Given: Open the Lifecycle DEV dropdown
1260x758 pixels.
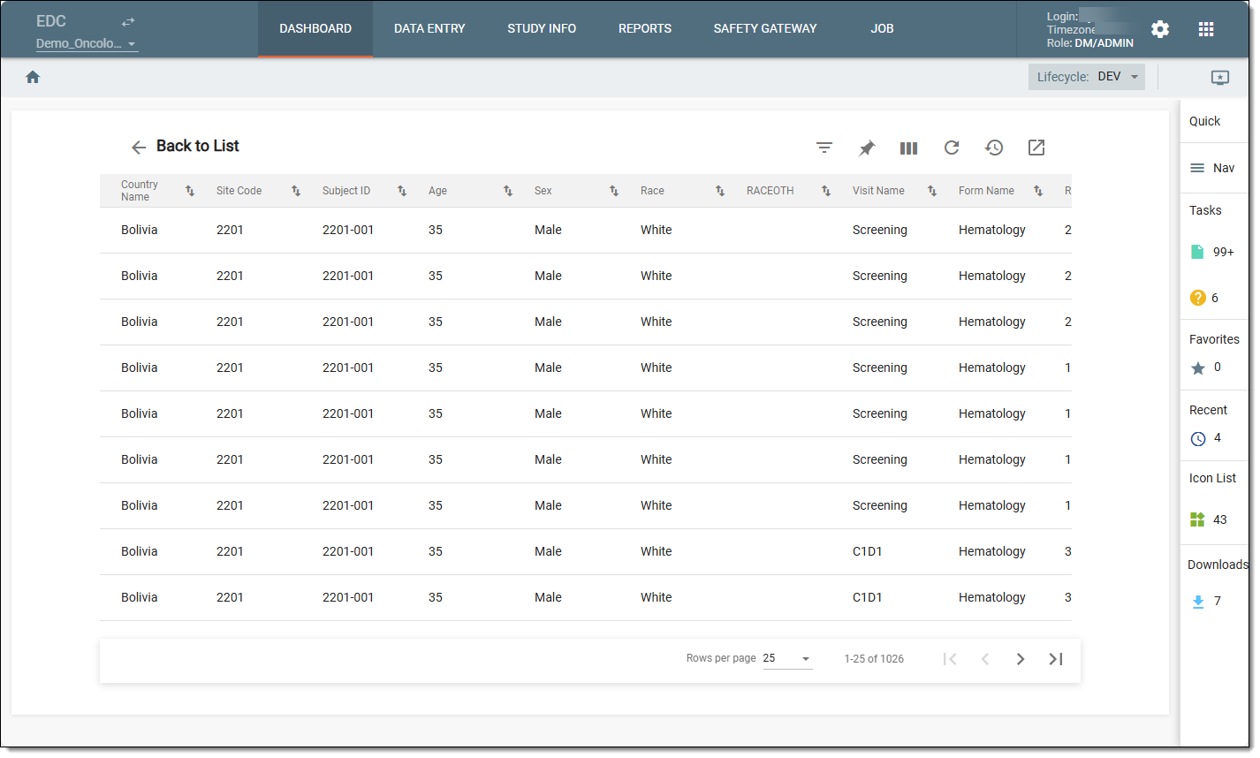Looking at the screenshot, I should tap(1087, 77).
